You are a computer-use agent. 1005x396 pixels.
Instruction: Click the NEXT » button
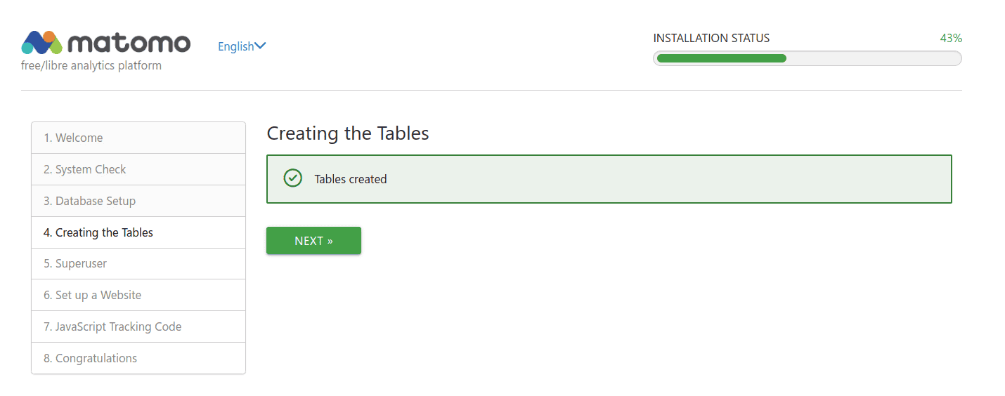pos(313,240)
